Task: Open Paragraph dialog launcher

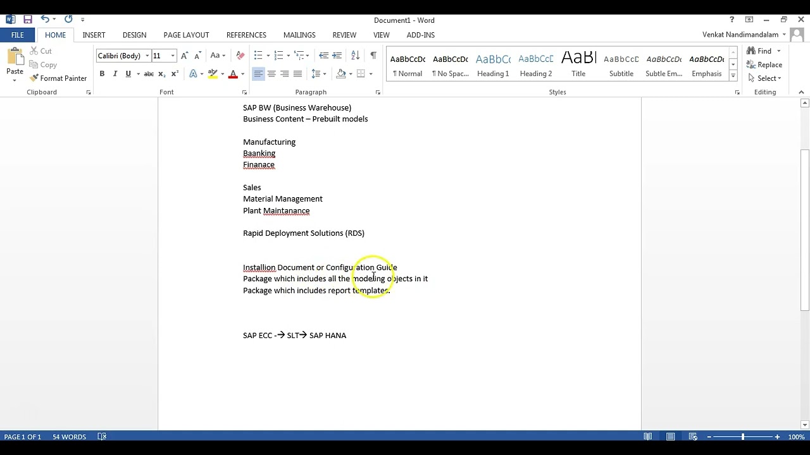Action: pos(378,92)
